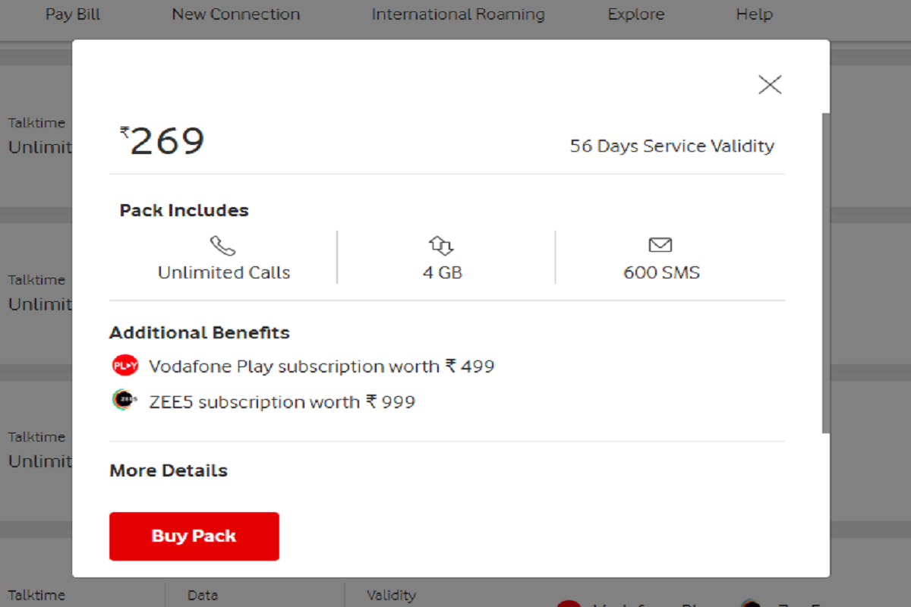The image size is (911, 607).
Task: Select the Pay Bill menu item
Action: 72,14
